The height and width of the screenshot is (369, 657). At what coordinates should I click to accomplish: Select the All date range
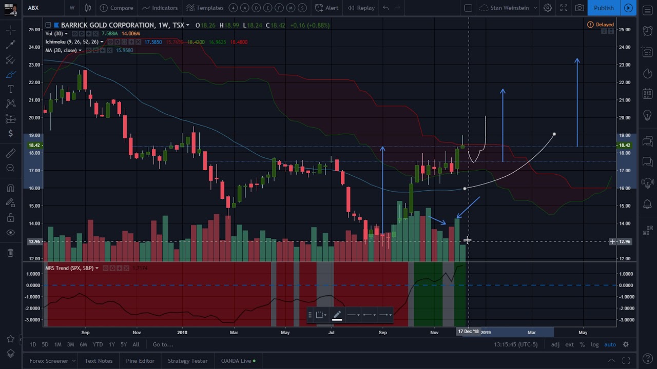click(x=136, y=344)
